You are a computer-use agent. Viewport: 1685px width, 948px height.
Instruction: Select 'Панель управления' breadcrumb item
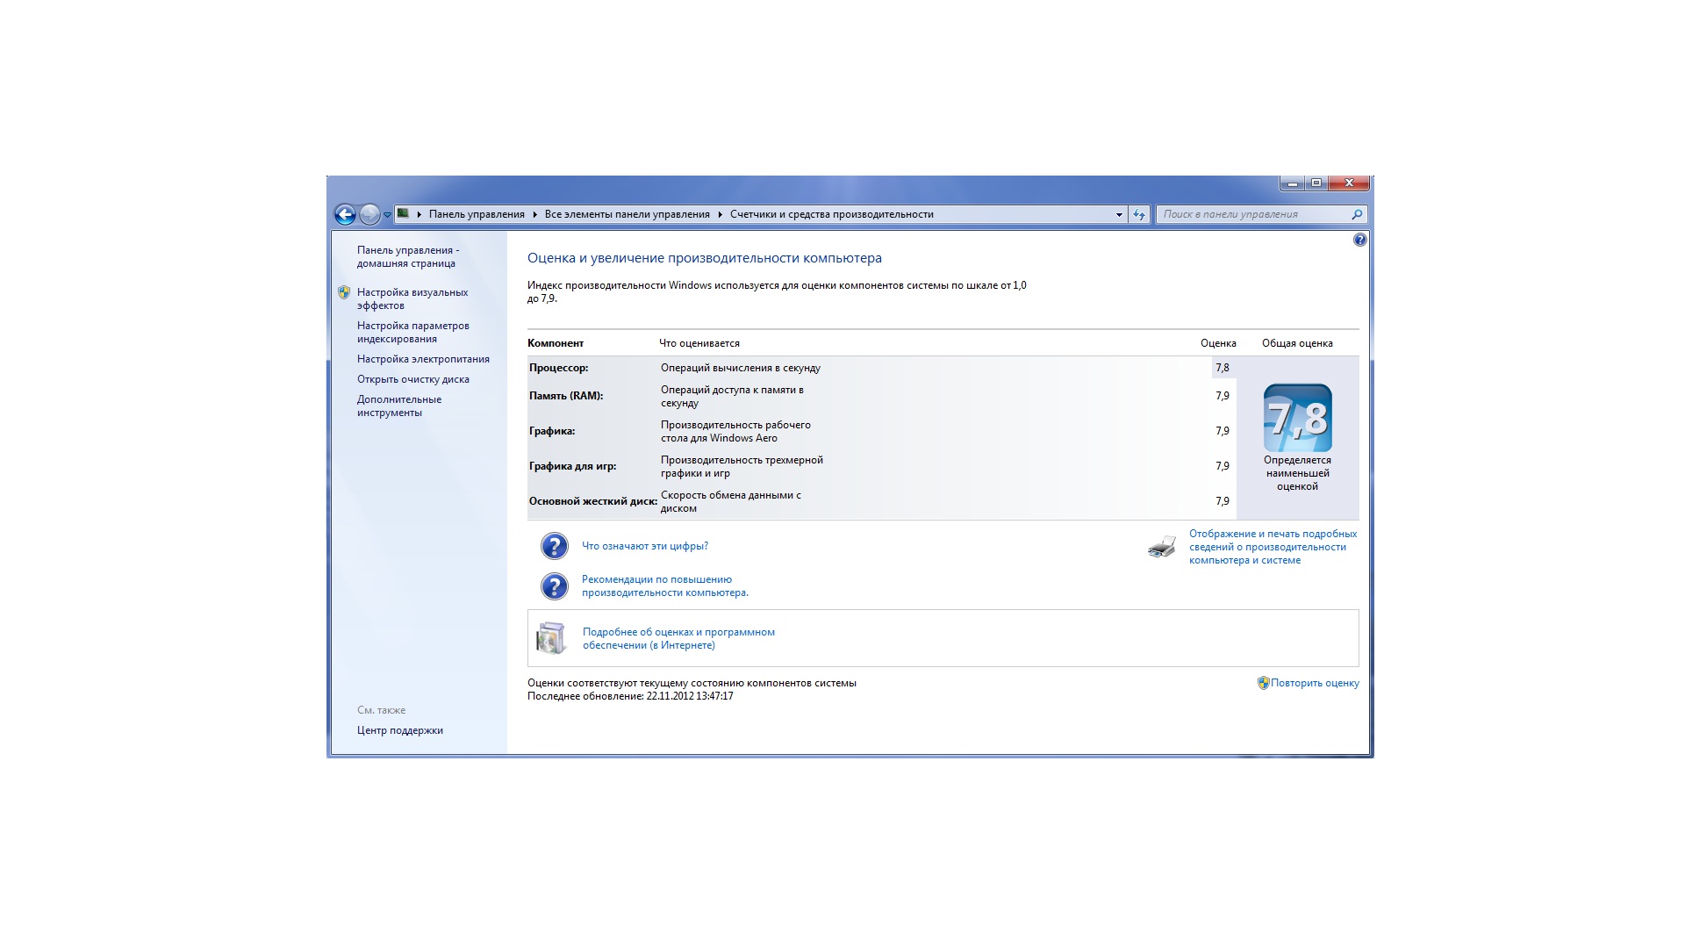point(477,214)
